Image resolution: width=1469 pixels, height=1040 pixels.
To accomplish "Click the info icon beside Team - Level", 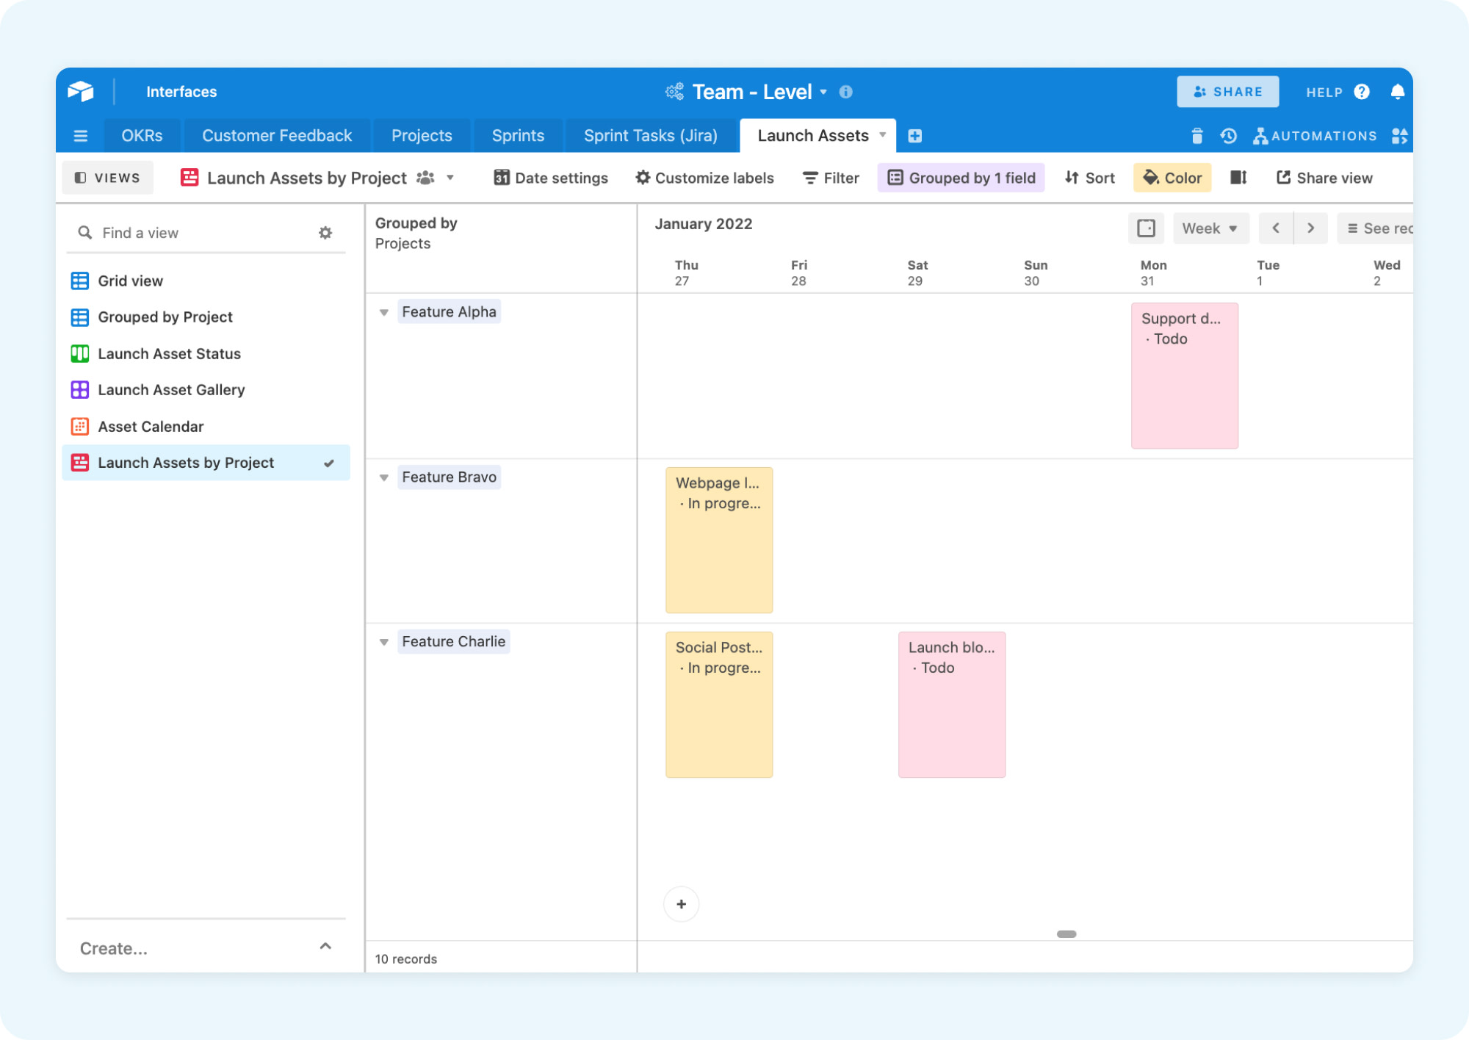I will click(846, 92).
